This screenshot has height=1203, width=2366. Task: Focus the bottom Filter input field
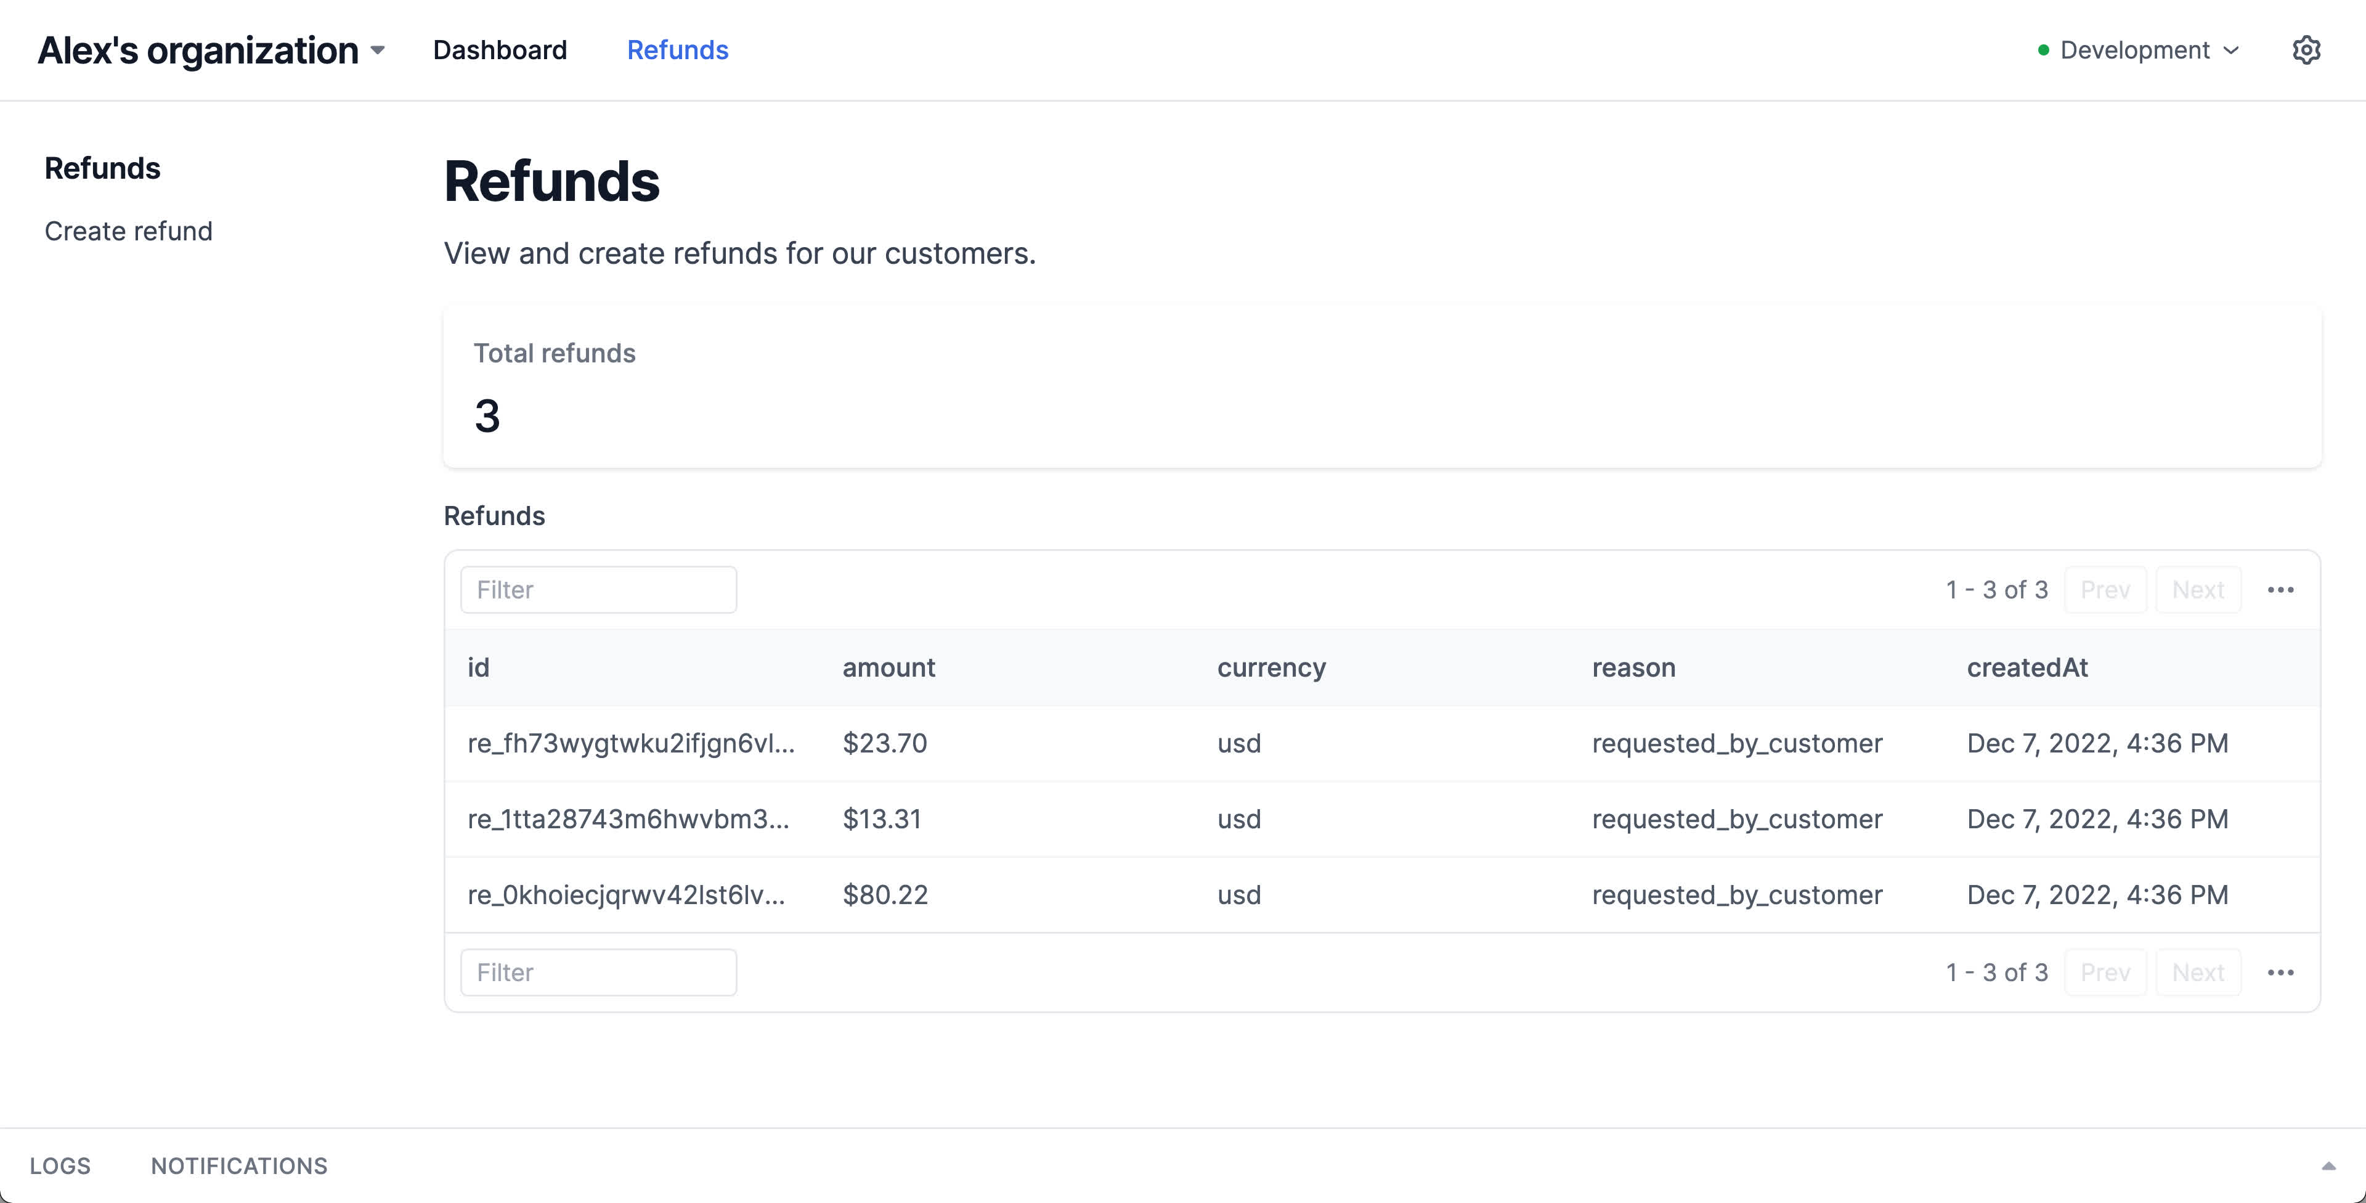point(598,973)
